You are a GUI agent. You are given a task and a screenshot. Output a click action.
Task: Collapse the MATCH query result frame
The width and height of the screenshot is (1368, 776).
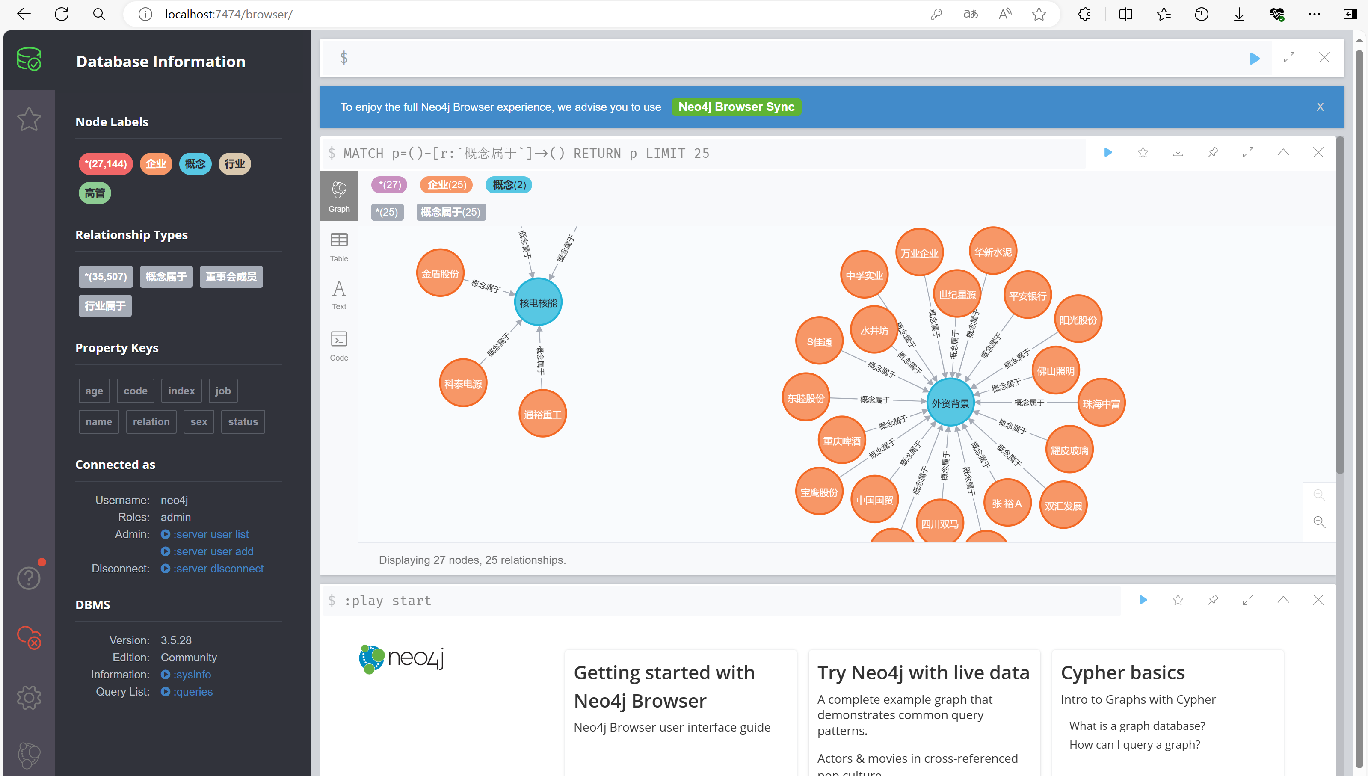click(x=1283, y=153)
